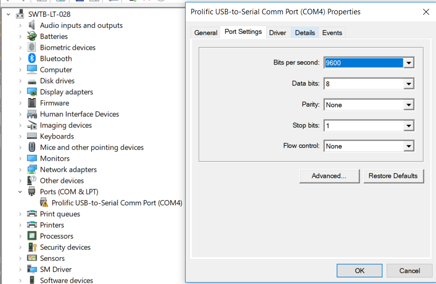Open the Parity dropdown
This screenshot has width=436, height=284.
(x=409, y=105)
